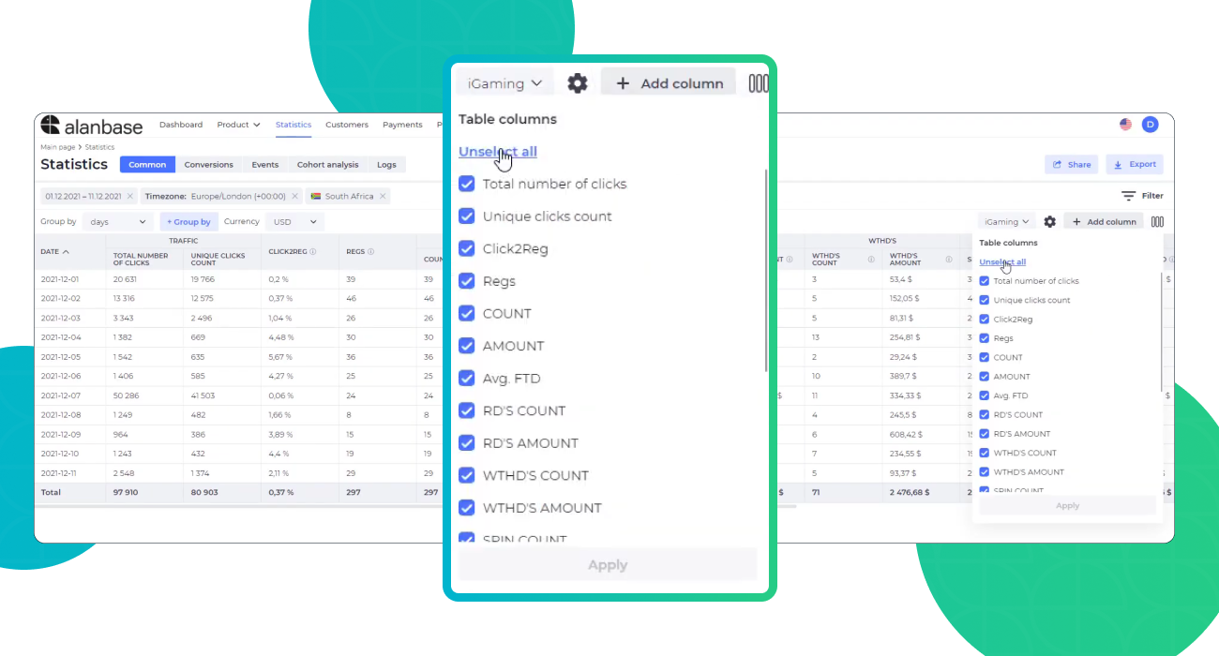Click the Export button
1219x656 pixels.
[x=1135, y=164]
